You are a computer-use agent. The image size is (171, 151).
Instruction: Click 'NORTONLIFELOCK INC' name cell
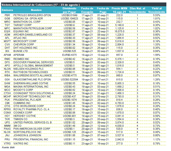(27, 132)
